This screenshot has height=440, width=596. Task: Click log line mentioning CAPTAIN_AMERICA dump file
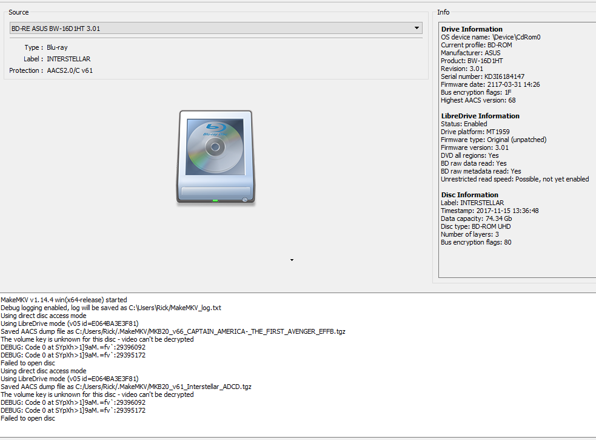click(x=173, y=331)
